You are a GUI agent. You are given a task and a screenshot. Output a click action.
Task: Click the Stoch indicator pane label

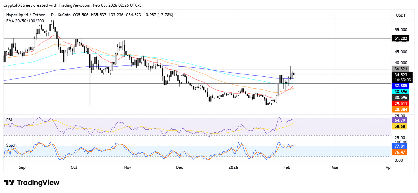[x=11, y=145]
